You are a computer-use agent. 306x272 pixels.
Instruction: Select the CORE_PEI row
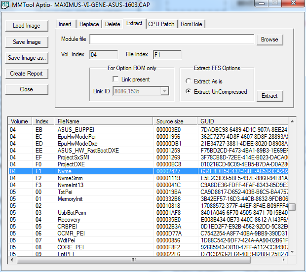point(148,247)
